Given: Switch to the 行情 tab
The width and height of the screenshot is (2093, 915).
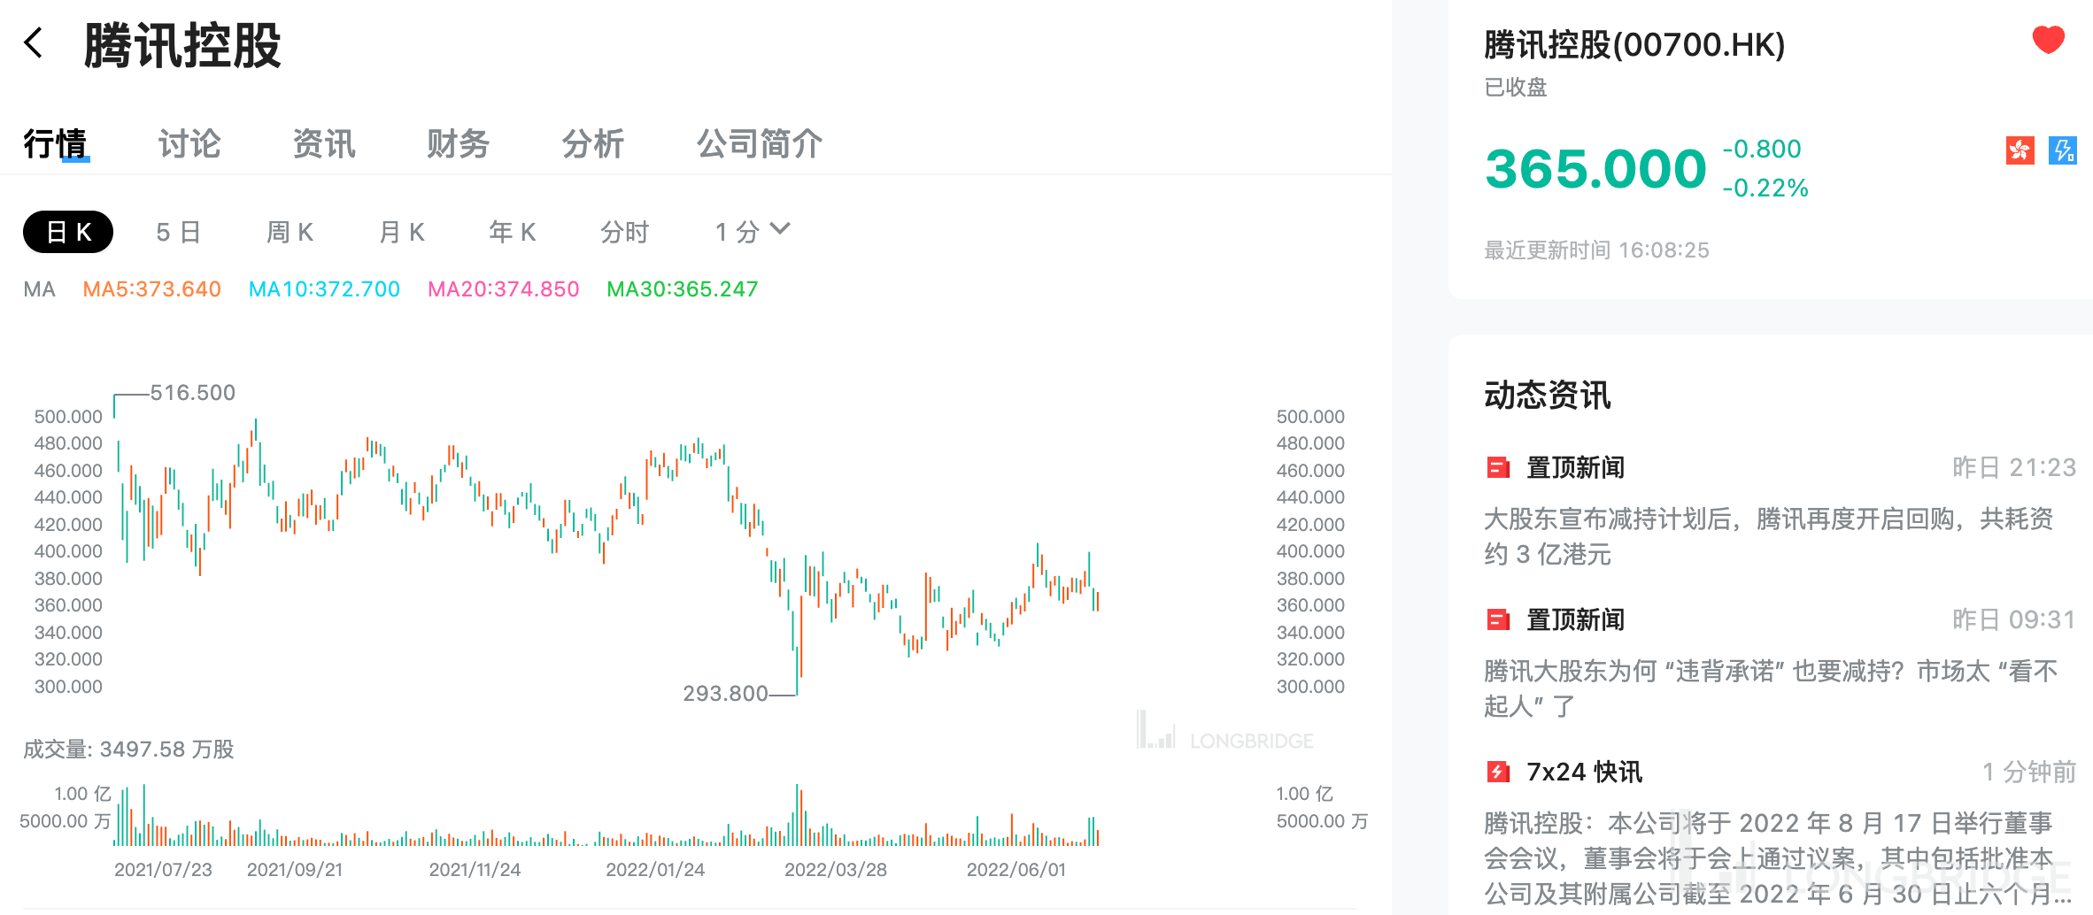Looking at the screenshot, I should pos(56,143).
